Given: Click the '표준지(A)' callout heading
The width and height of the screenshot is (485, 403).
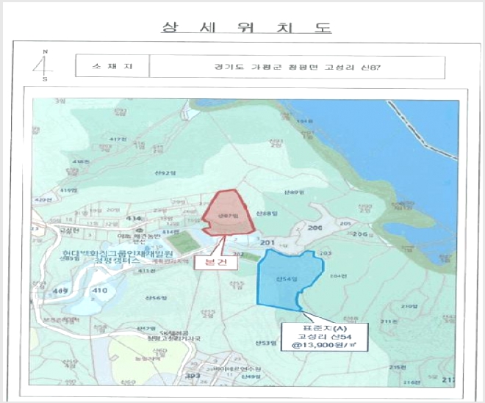Looking at the screenshot, I should 324,329.
